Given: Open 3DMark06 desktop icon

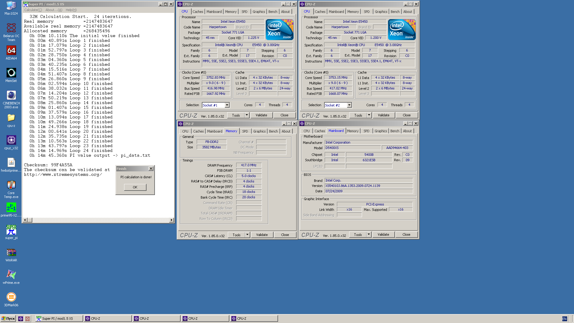Looking at the screenshot, I should click(x=11, y=300).
